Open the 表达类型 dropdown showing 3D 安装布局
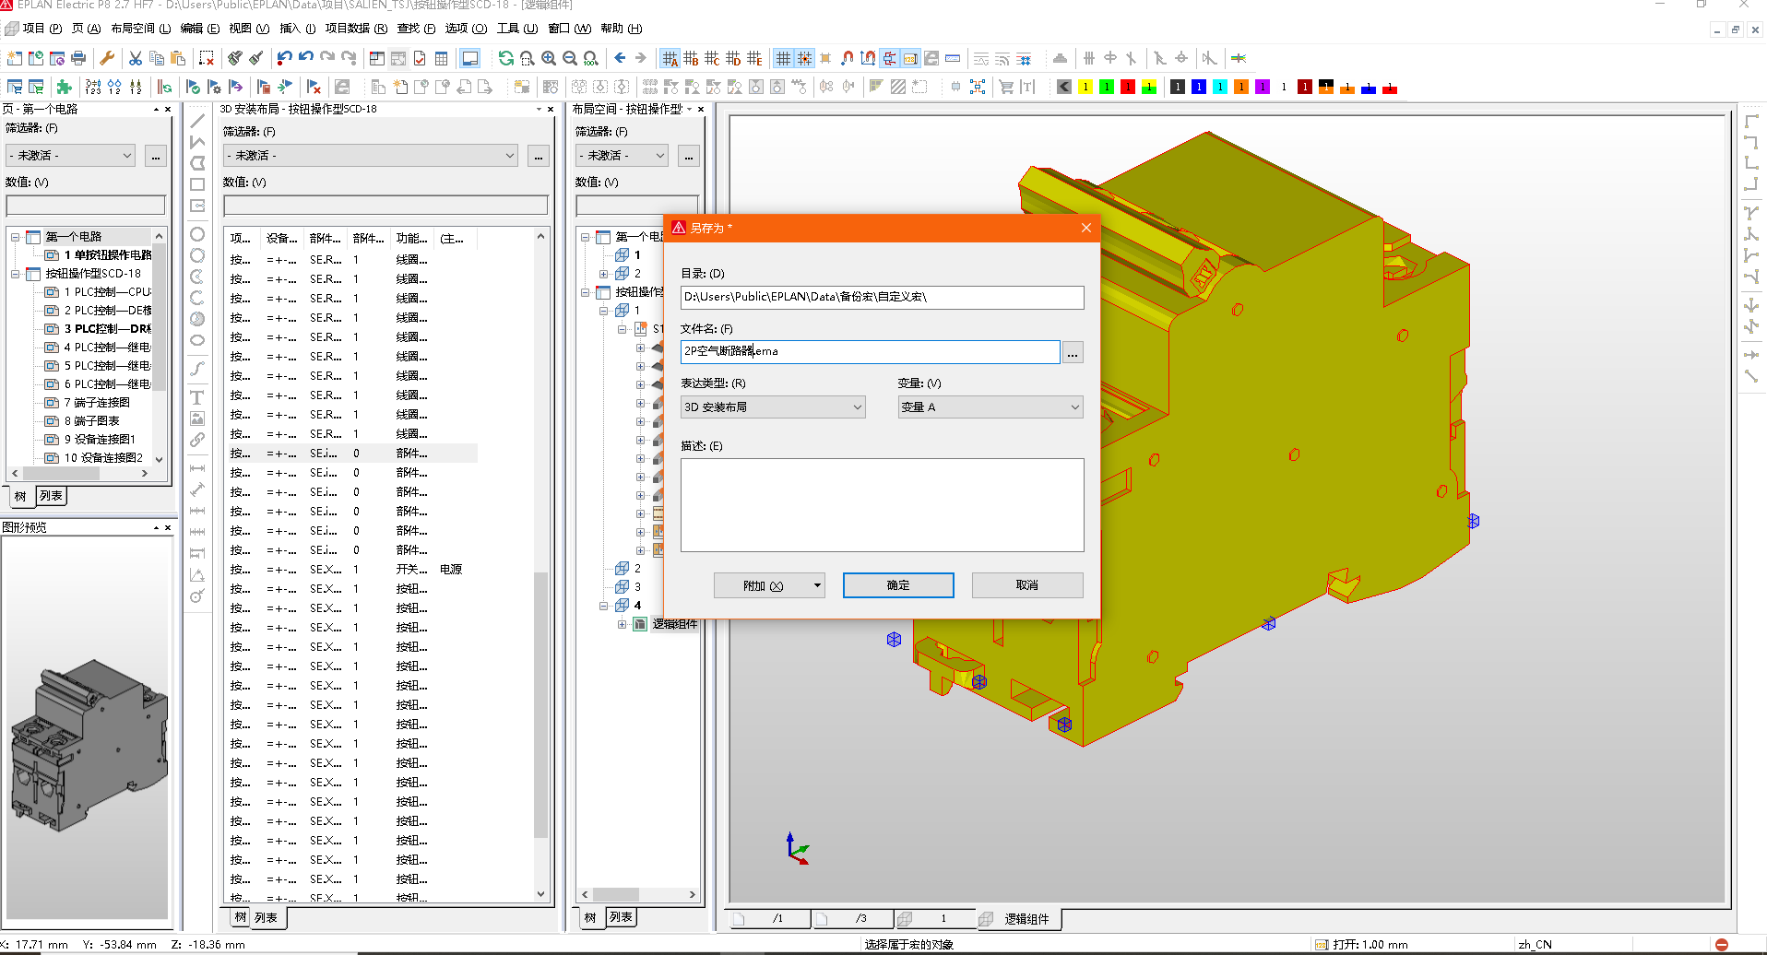 coord(772,407)
